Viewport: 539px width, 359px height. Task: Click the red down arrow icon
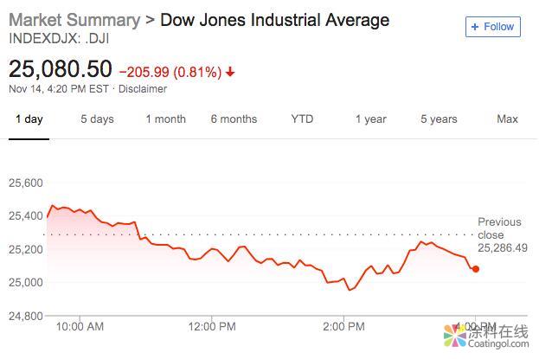point(229,71)
